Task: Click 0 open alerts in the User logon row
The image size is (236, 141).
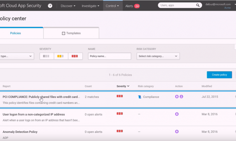Action: [x=93, y=114]
